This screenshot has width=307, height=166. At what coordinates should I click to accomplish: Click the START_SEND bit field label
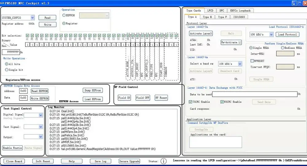click(x=161, y=70)
